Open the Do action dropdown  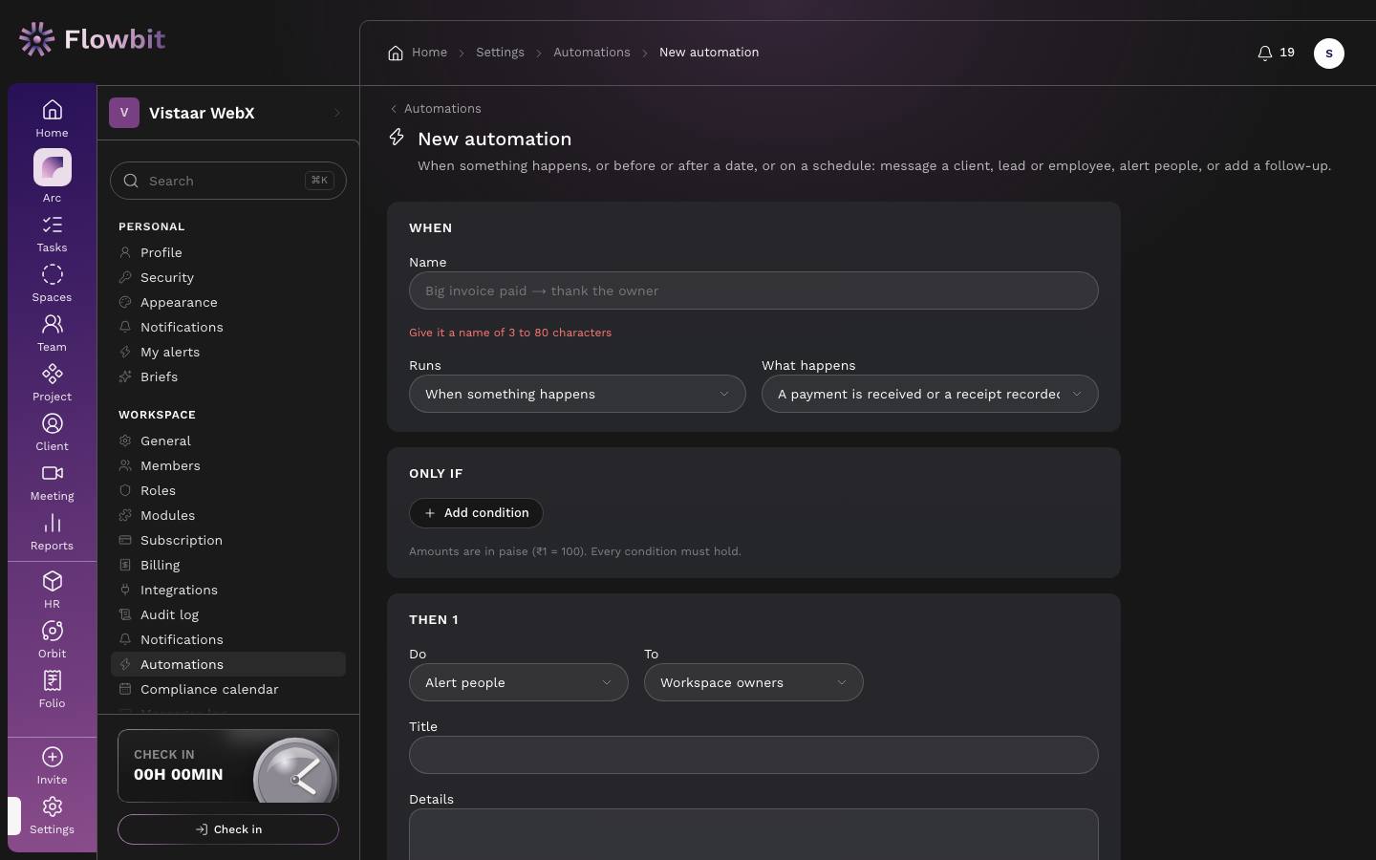519,682
